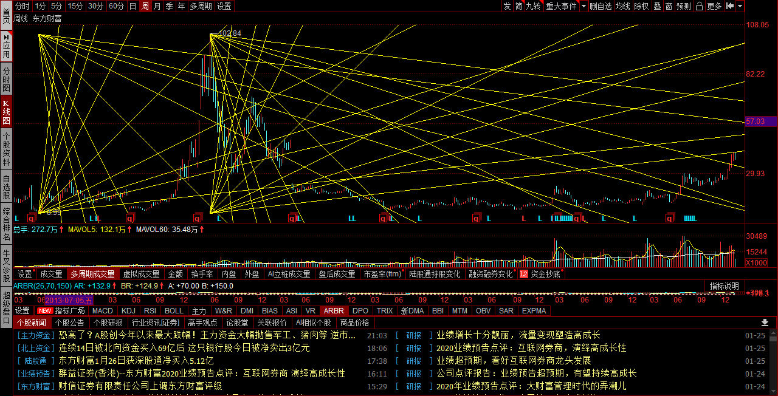
Task: Click the 2013-07-05 date label on timeline
Action: click(x=69, y=300)
